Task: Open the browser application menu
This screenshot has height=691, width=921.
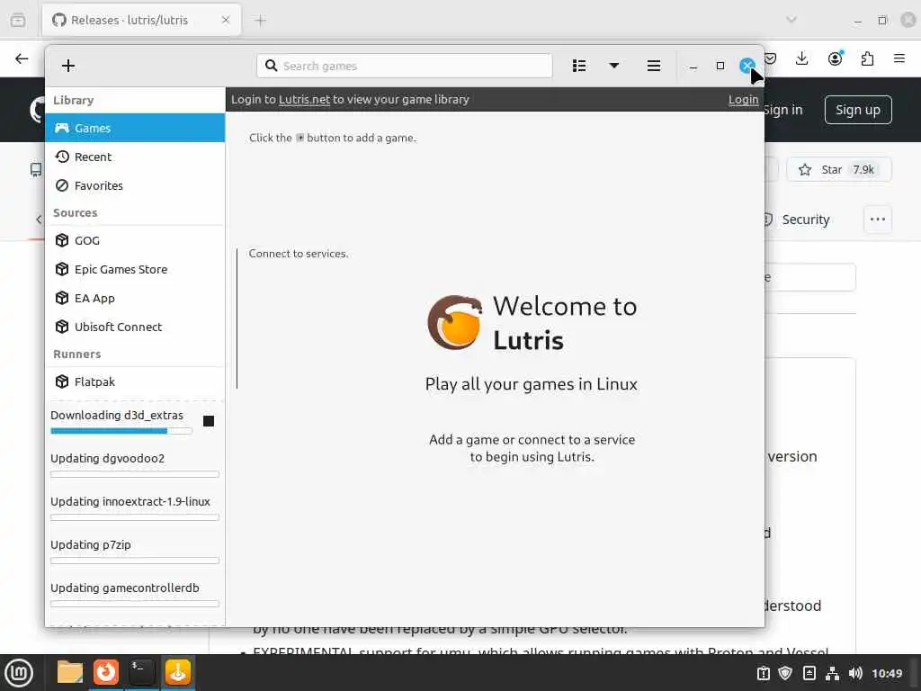Action: [x=899, y=58]
